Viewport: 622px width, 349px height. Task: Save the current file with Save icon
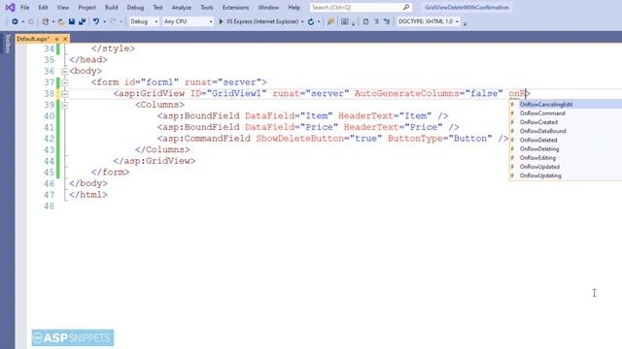72,21
